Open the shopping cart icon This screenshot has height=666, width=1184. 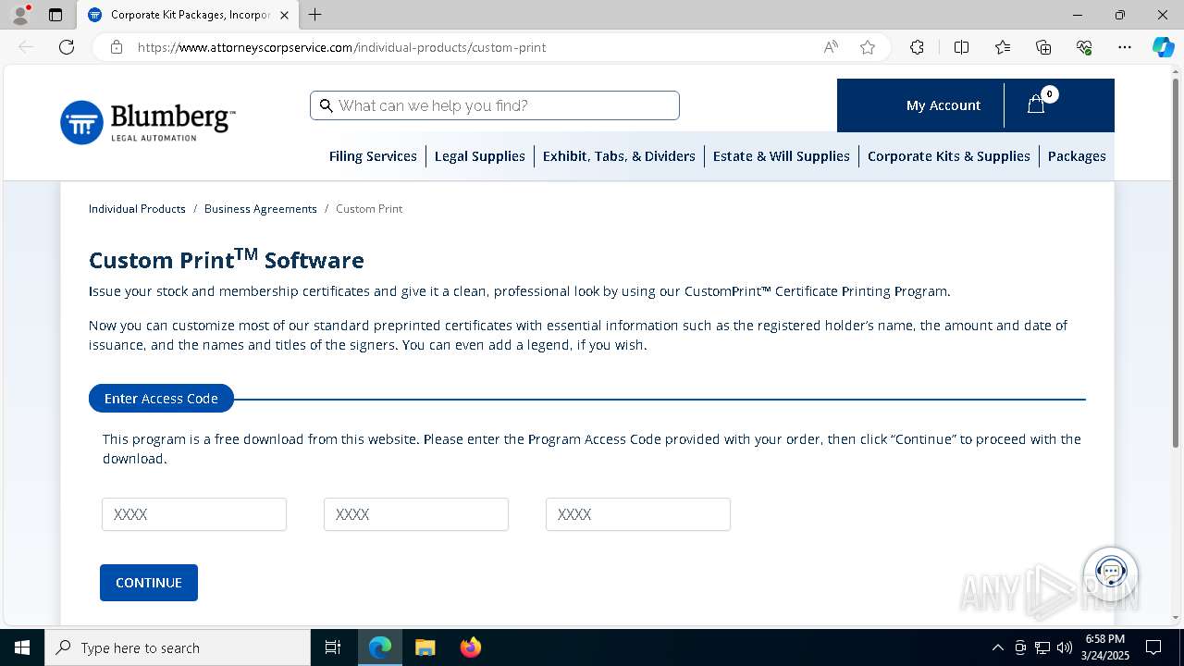[1037, 105]
